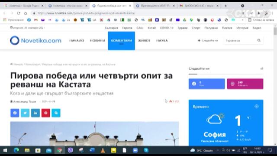
Task: Open the Instagram follow box showing 248
Action: 245,84
